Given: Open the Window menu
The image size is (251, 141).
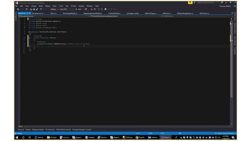Looking at the screenshot, I should [90, 6].
